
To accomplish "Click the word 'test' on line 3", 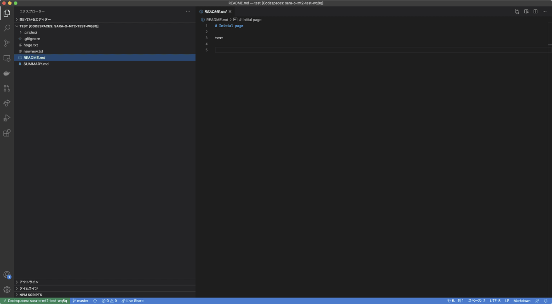I will point(219,38).
